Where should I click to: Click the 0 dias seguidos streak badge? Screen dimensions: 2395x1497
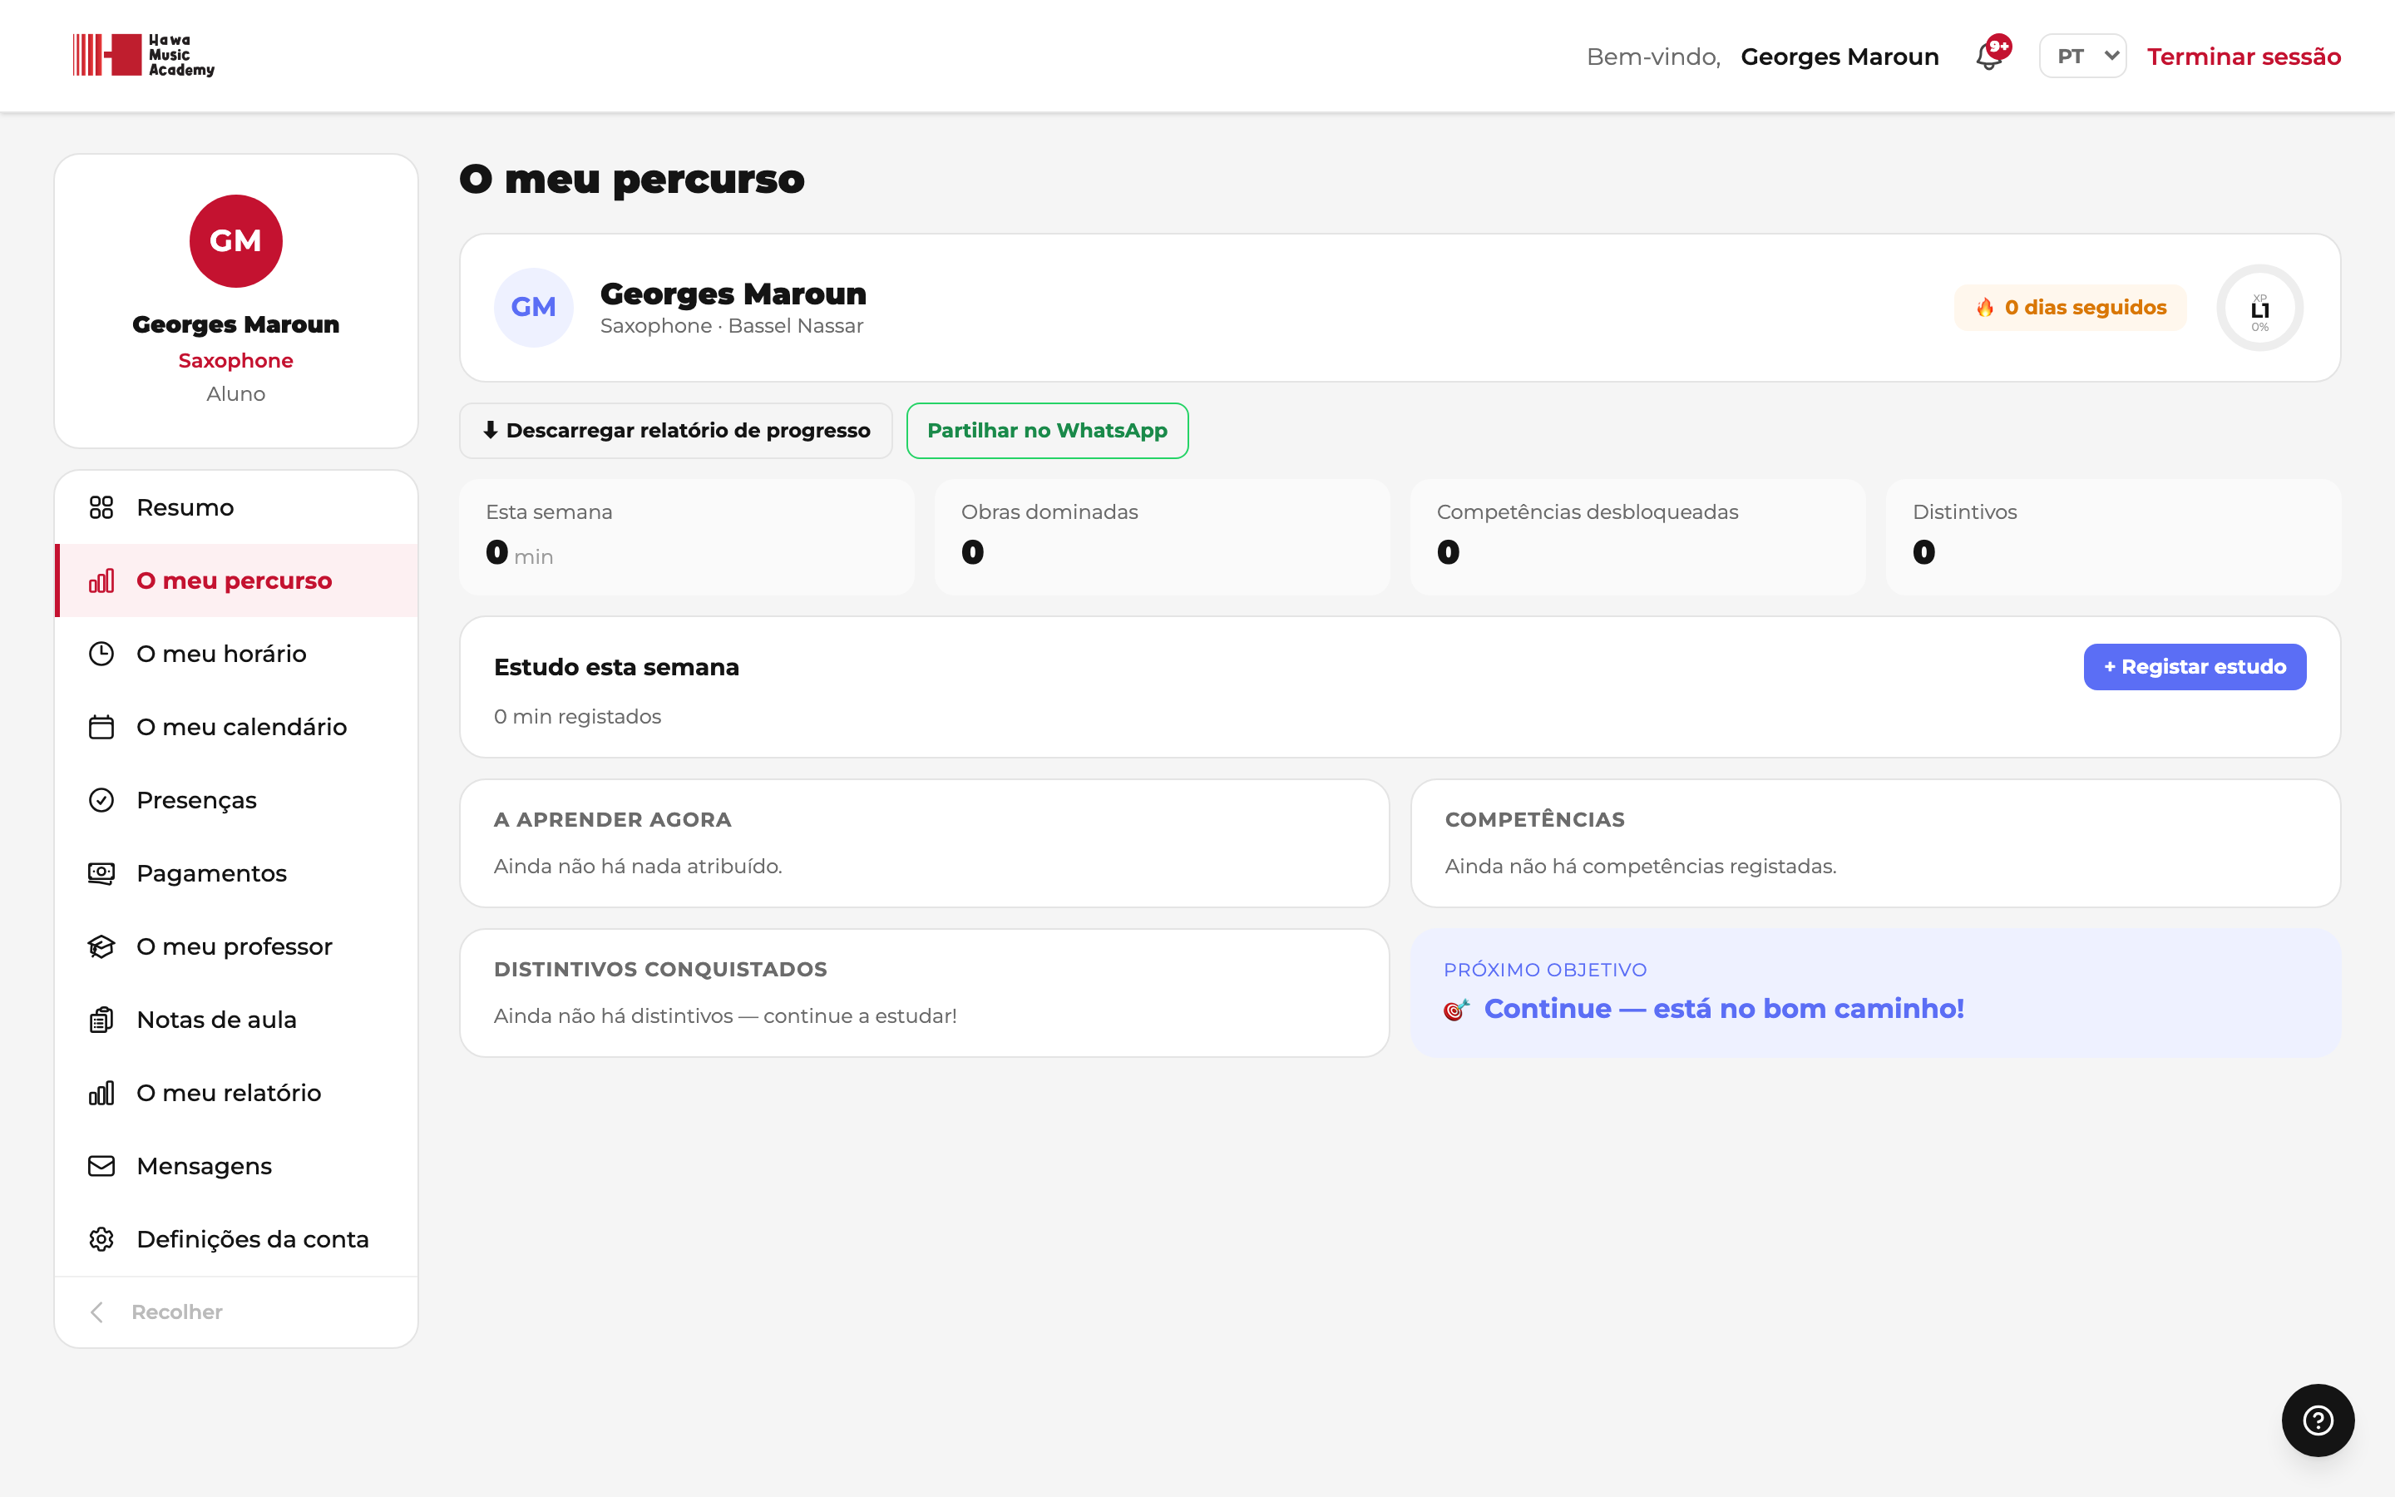click(2071, 308)
